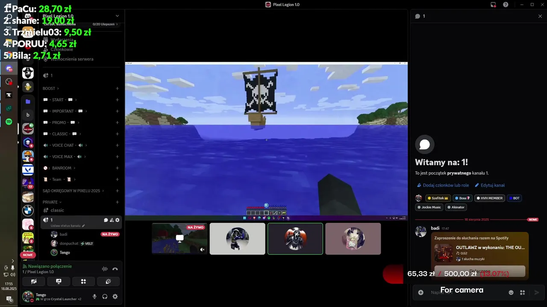
Task: Open Spotify from the Windows taskbar
Action: pyautogui.click(x=9, y=122)
